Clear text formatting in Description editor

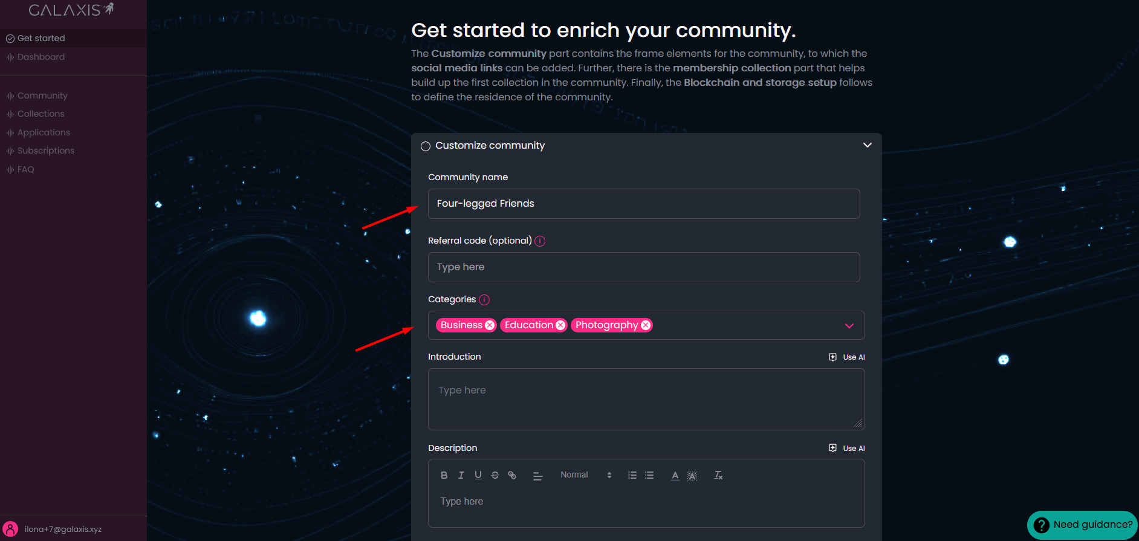[718, 475]
